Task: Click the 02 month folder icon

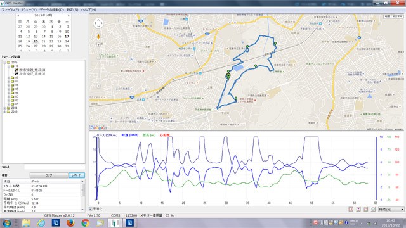Action: tap(13, 100)
